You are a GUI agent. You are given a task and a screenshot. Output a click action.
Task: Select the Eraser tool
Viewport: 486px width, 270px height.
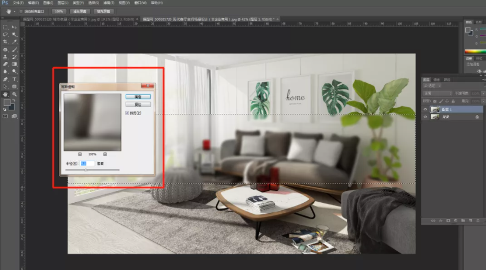point(5,64)
